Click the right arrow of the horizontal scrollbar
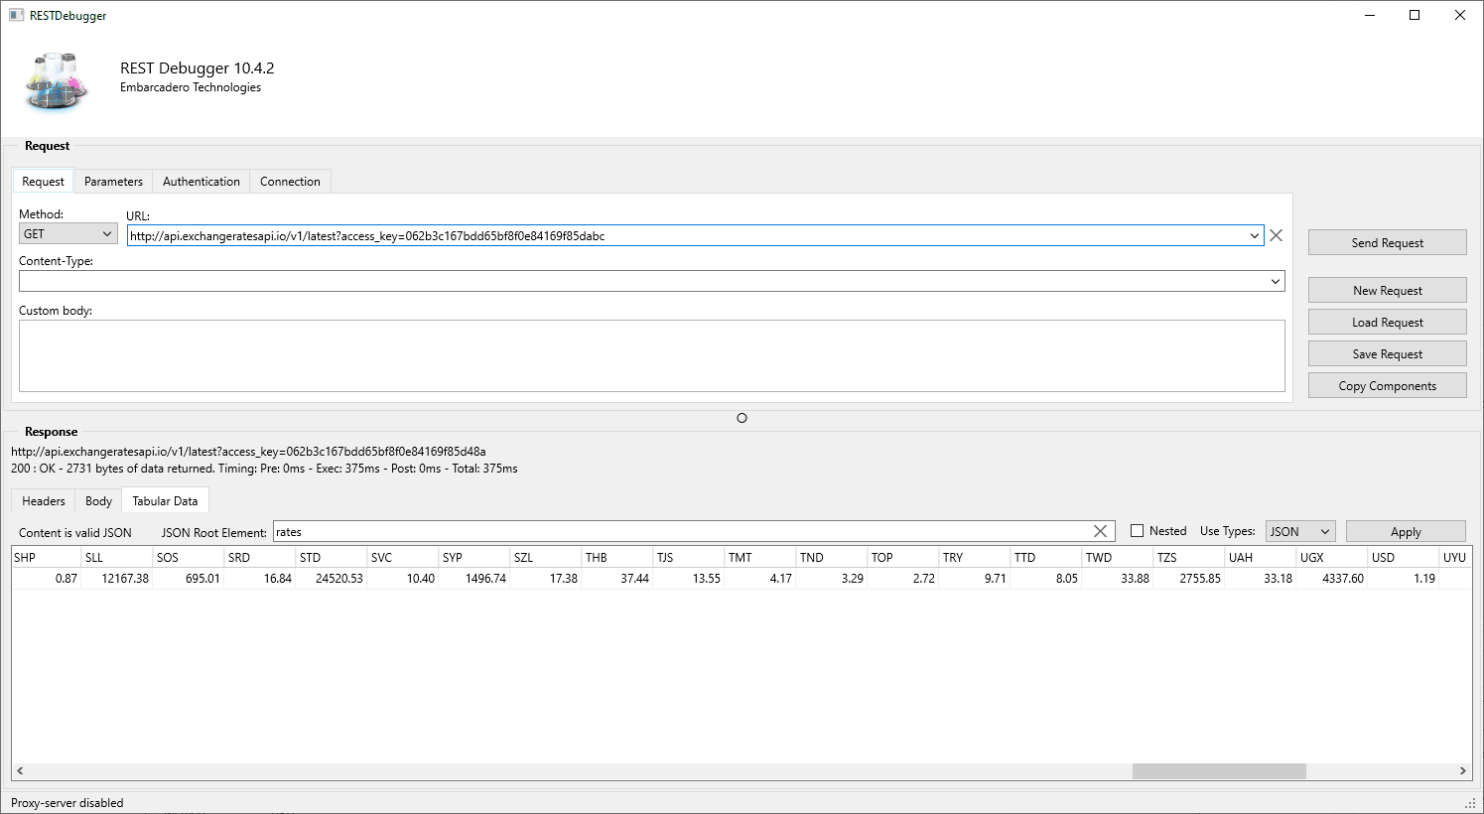This screenshot has width=1484, height=814. 1462,770
